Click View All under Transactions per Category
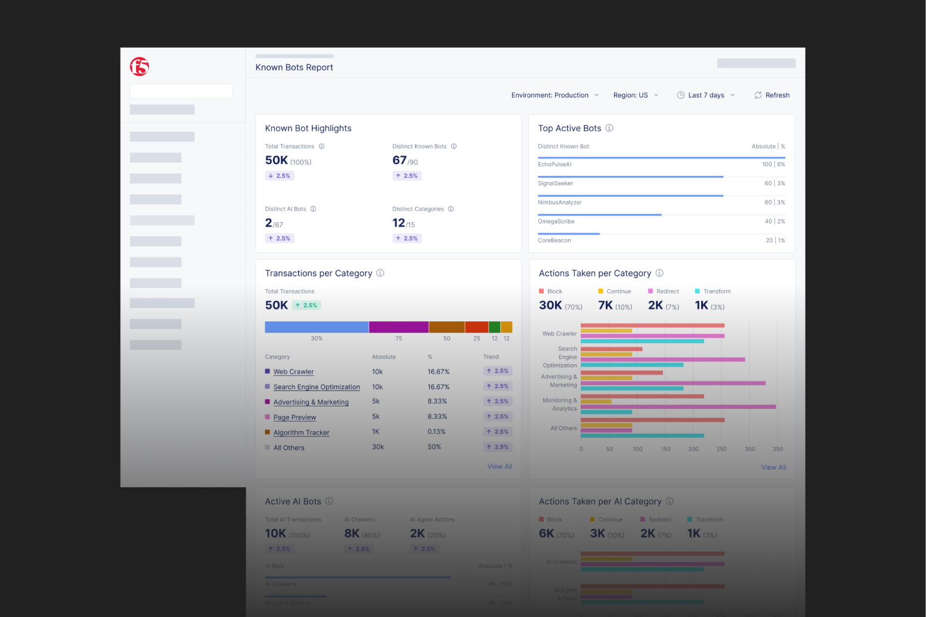926x617 pixels. [x=500, y=467]
